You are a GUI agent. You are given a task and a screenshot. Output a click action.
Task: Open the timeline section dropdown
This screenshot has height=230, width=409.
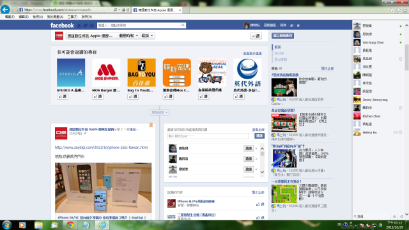(x=128, y=36)
